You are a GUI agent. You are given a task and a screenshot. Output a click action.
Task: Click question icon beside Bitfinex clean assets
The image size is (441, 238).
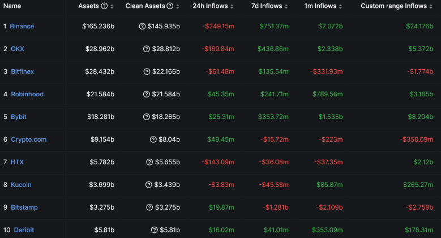pyautogui.click(x=147, y=71)
